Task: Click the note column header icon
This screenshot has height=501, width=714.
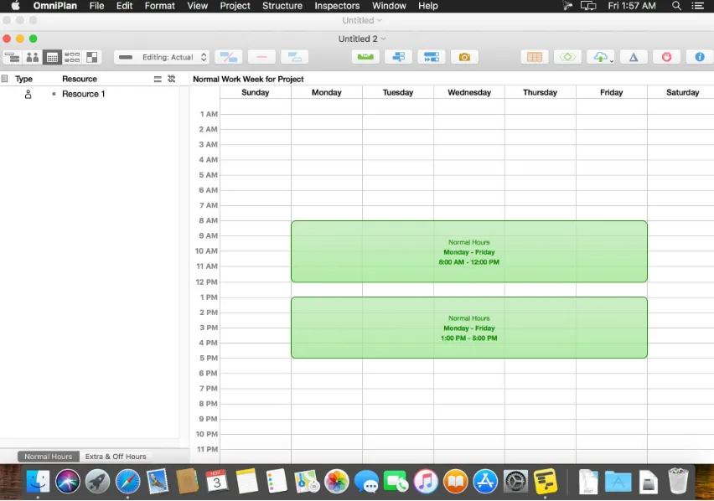Action: (4, 79)
